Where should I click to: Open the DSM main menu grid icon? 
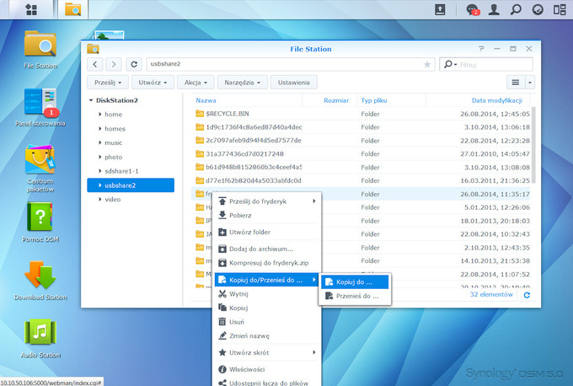31,9
